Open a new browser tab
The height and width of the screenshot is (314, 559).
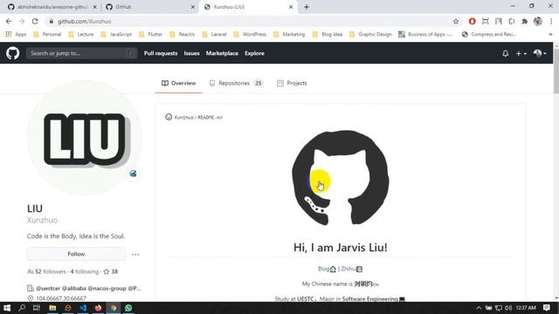307,7
